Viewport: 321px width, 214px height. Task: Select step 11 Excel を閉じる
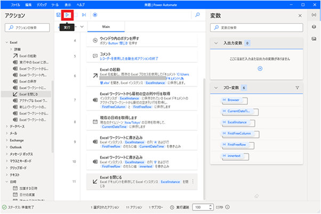pos(142,182)
